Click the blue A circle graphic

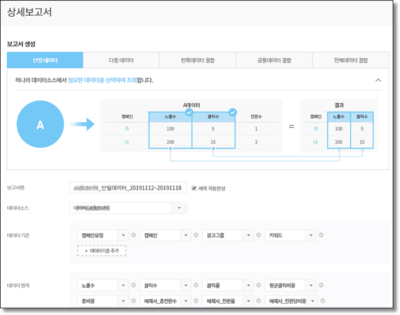(40, 124)
